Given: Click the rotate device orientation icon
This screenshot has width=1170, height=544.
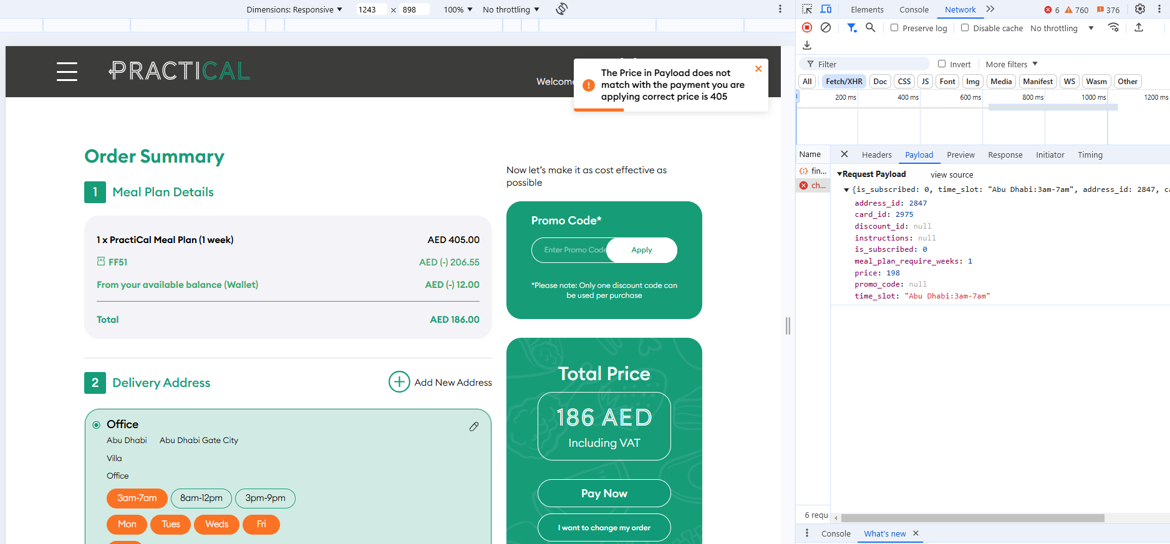Looking at the screenshot, I should point(561,9).
